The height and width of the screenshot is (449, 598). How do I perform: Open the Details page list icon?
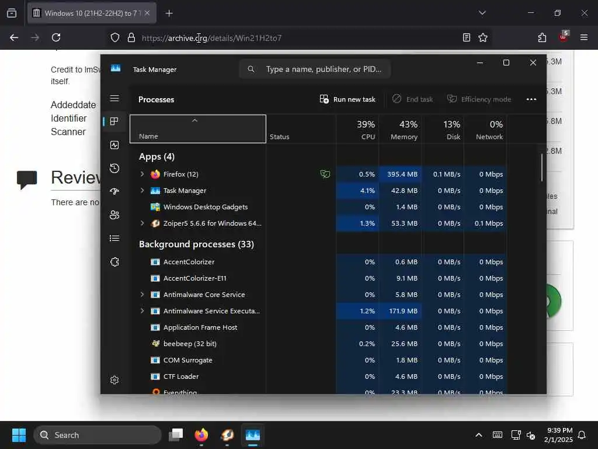pos(114,239)
